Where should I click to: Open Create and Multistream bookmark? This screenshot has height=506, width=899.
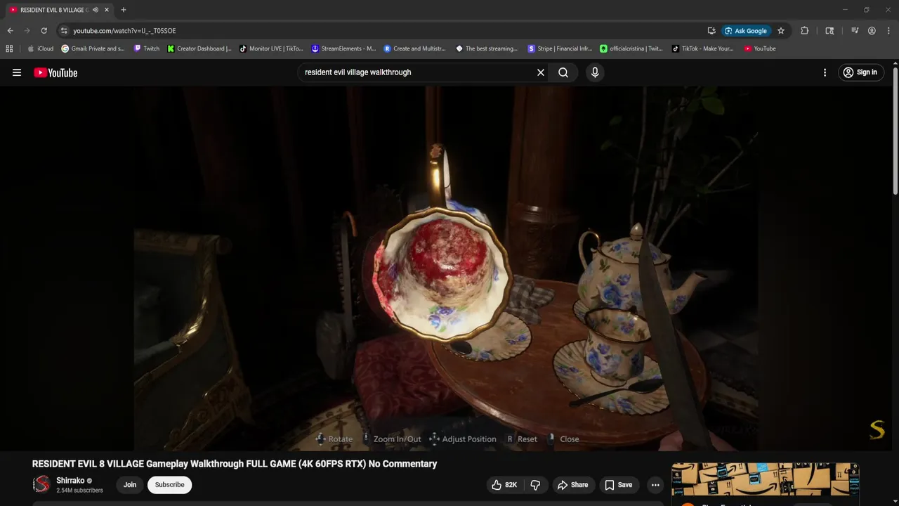[415, 48]
